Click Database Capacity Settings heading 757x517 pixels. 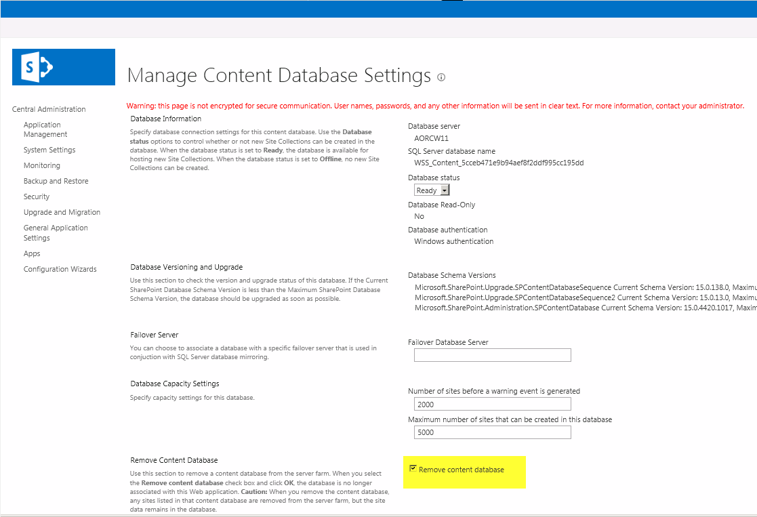175,384
